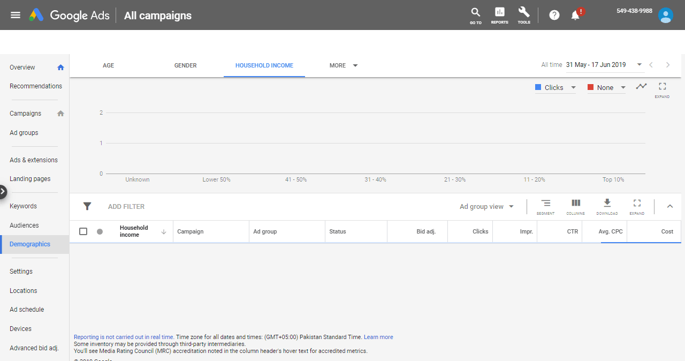Viewport: 685px width, 361px height.
Task: Switch to the Gender tab
Action: (185, 65)
